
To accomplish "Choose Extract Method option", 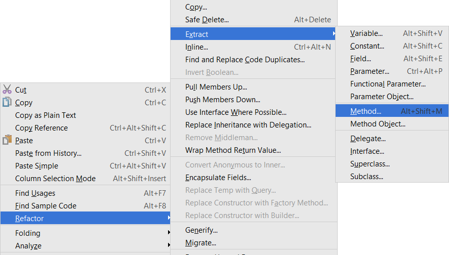I will (x=365, y=111).
